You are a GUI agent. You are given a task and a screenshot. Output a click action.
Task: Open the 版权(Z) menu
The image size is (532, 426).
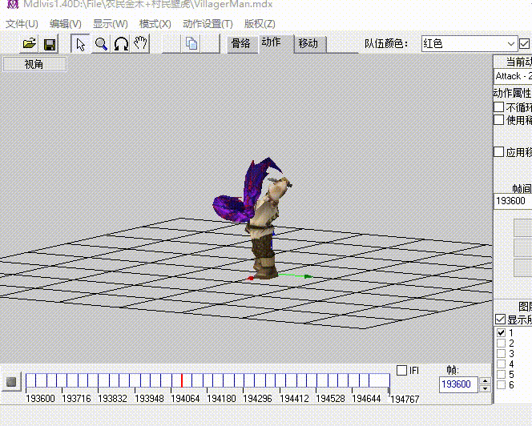[x=260, y=24]
